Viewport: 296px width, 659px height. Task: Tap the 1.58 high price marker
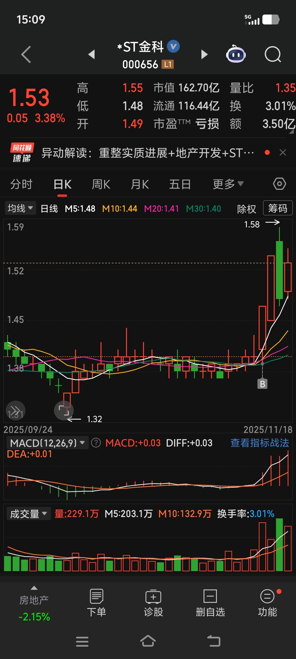click(252, 224)
